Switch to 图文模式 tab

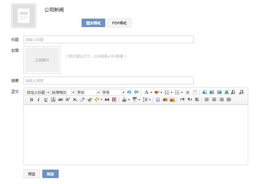click(93, 23)
